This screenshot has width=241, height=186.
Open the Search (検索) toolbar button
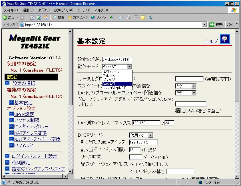[58, 17]
